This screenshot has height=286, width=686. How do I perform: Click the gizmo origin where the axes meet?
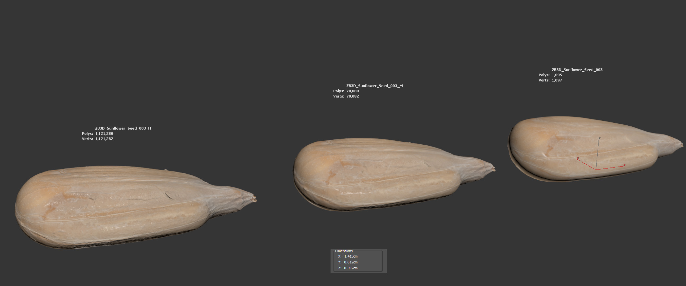coord(596,170)
